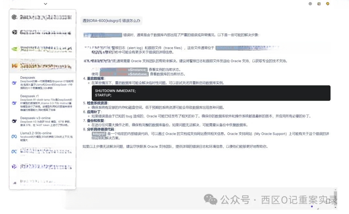This screenshot has height=214, width=349.
Task: Click the scroll-down arrow of input scrollbar
Action: pos(335,208)
